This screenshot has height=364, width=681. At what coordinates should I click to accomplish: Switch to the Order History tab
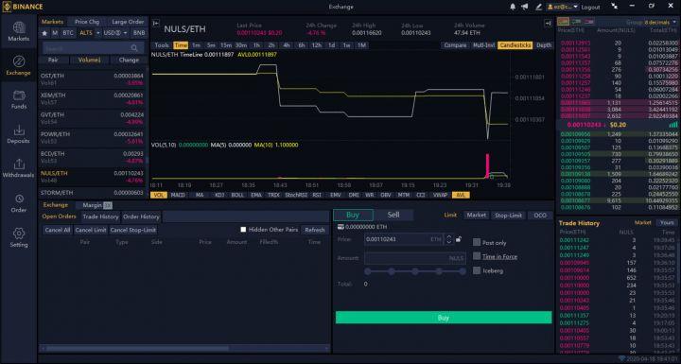pyautogui.click(x=141, y=217)
